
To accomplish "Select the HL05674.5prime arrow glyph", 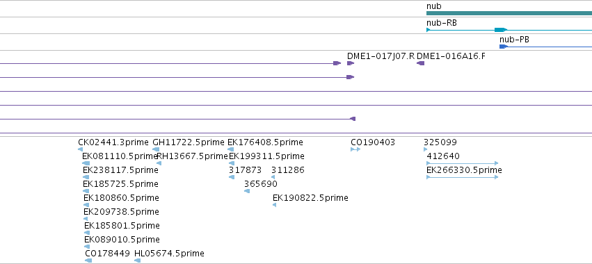I will pyautogui.click(x=138, y=261).
